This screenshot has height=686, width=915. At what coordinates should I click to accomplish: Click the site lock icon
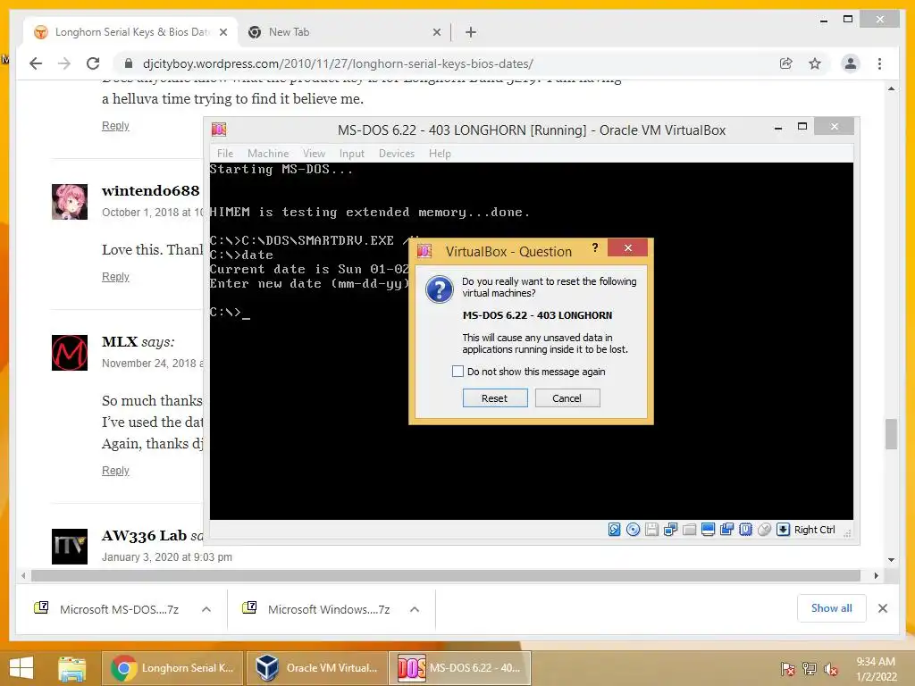pos(129,63)
